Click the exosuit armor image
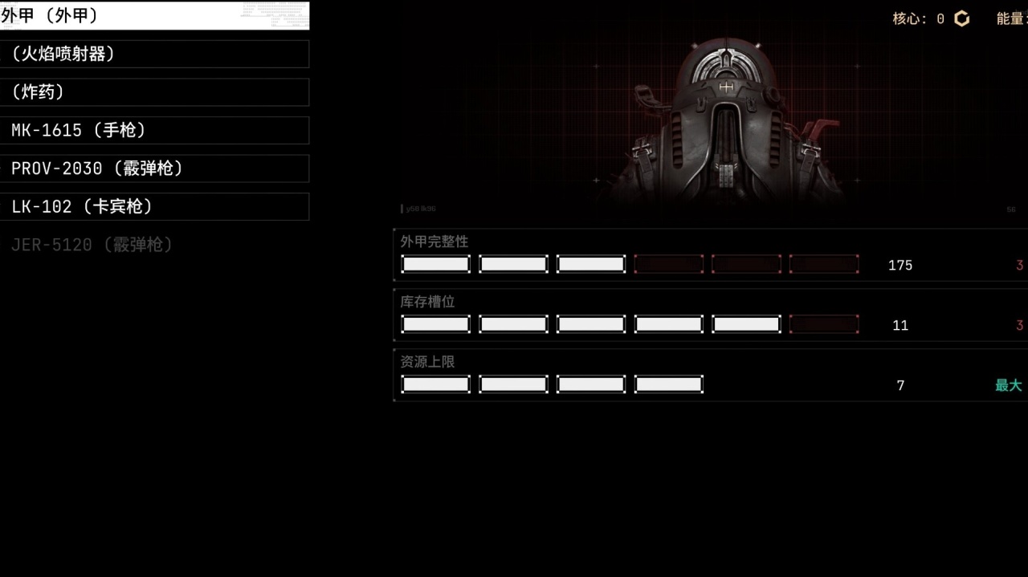This screenshot has height=577, width=1028. (727, 120)
